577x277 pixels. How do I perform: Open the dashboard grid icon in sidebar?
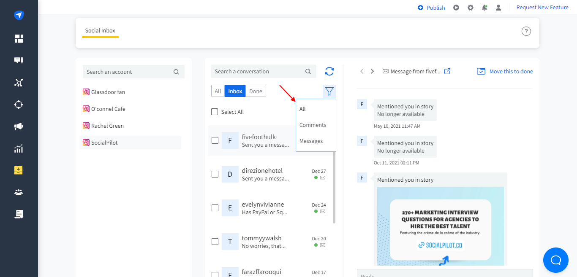19,39
